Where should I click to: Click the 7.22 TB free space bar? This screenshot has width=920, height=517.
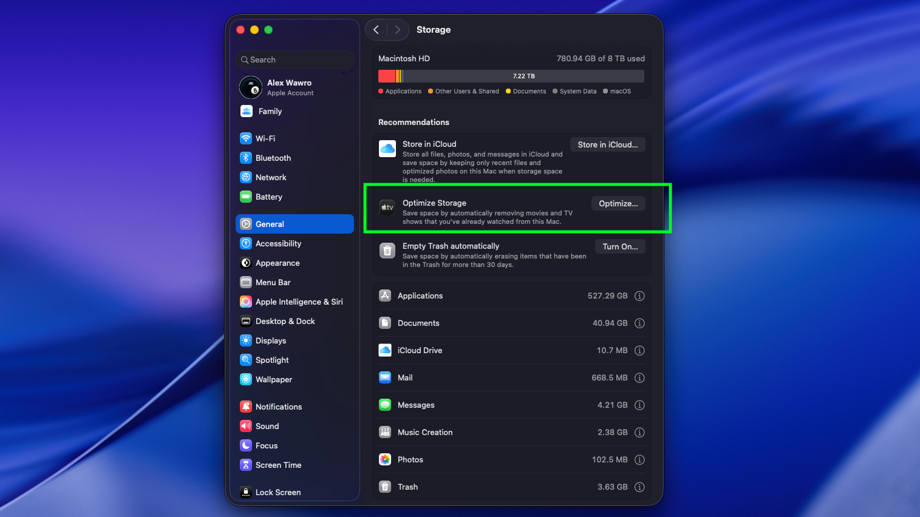523,76
